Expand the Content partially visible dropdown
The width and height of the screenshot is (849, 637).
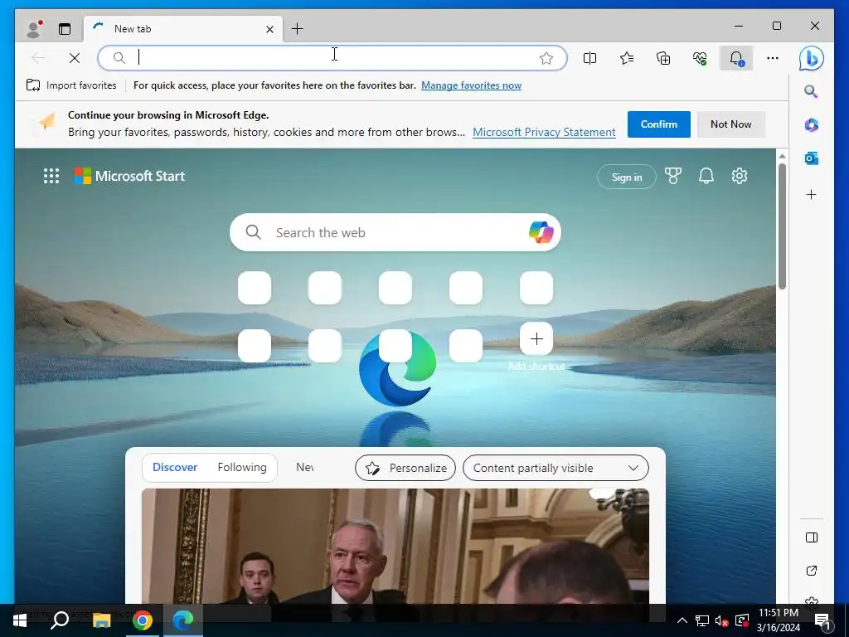pyautogui.click(x=555, y=468)
